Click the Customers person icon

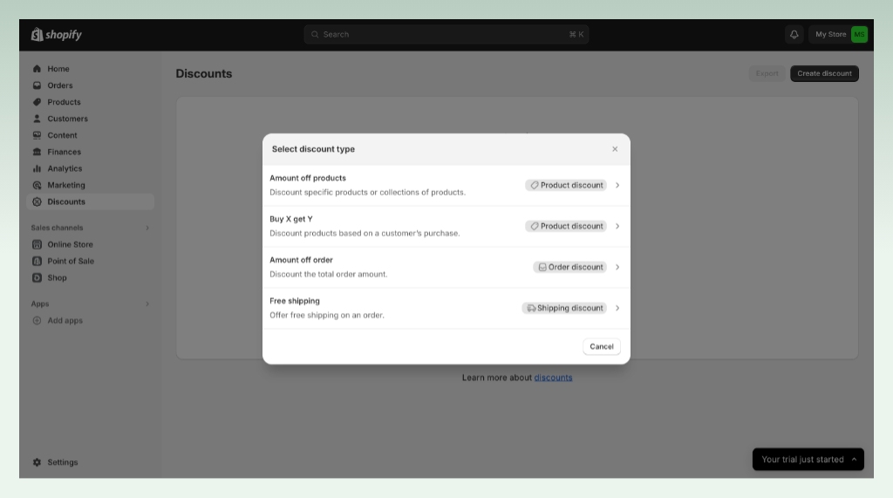point(37,119)
